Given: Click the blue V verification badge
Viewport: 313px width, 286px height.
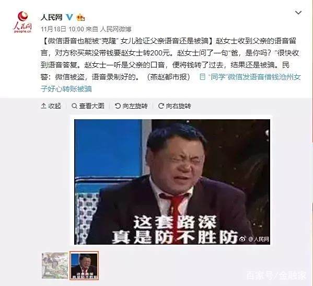Looking at the screenshot, I should pos(69,17).
